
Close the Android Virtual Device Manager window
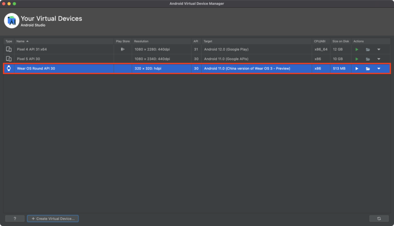click(4, 3)
